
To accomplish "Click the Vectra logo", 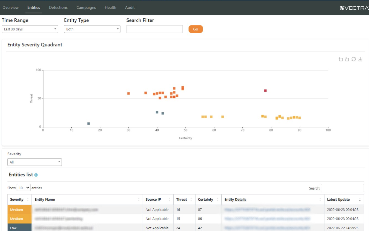I will (354, 8).
